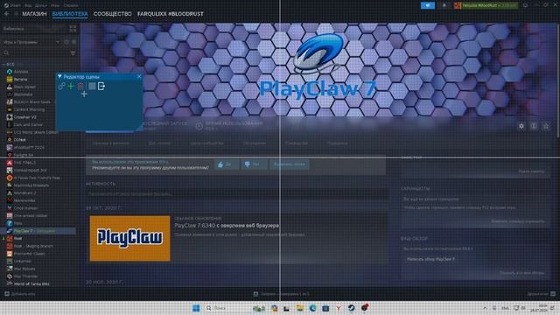Select One-armed robber in the library
The width and height of the screenshot is (560, 315).
click(31, 215)
